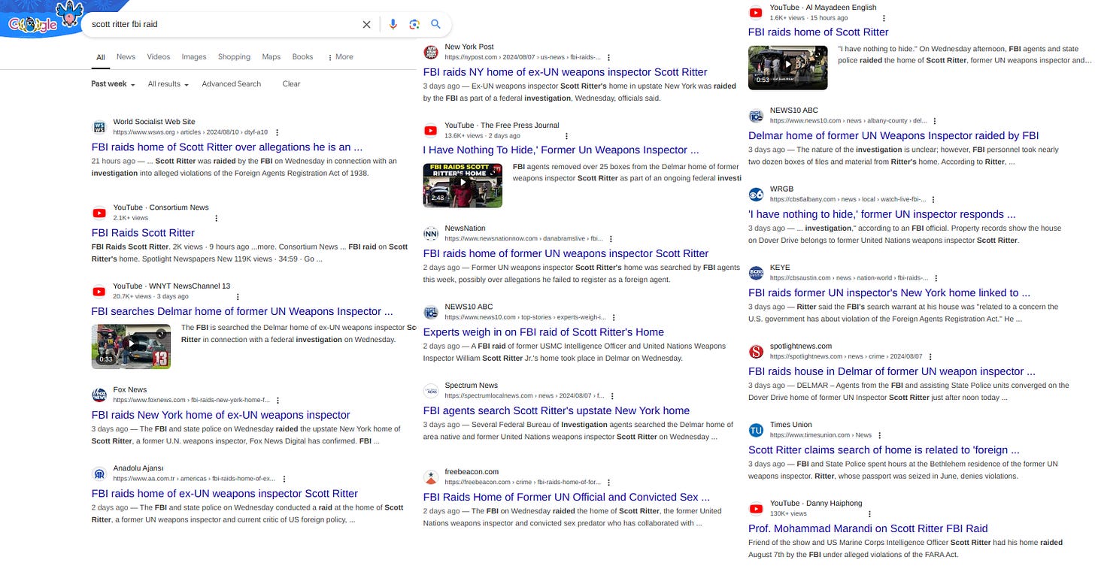Switch to the Shopping tab
Screen dimensions: 1095x572
234,57
